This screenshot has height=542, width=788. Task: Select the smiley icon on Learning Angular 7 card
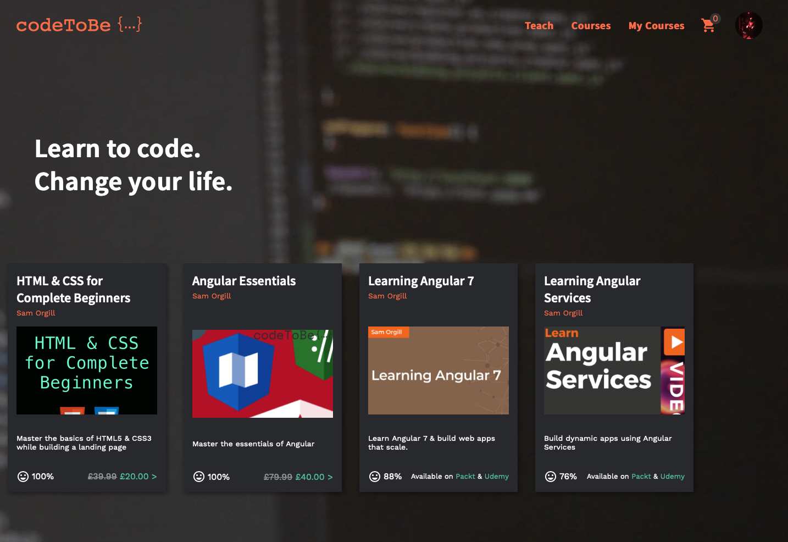tap(374, 477)
